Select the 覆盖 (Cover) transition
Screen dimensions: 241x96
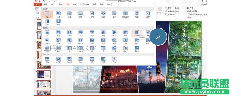coord(47,22)
